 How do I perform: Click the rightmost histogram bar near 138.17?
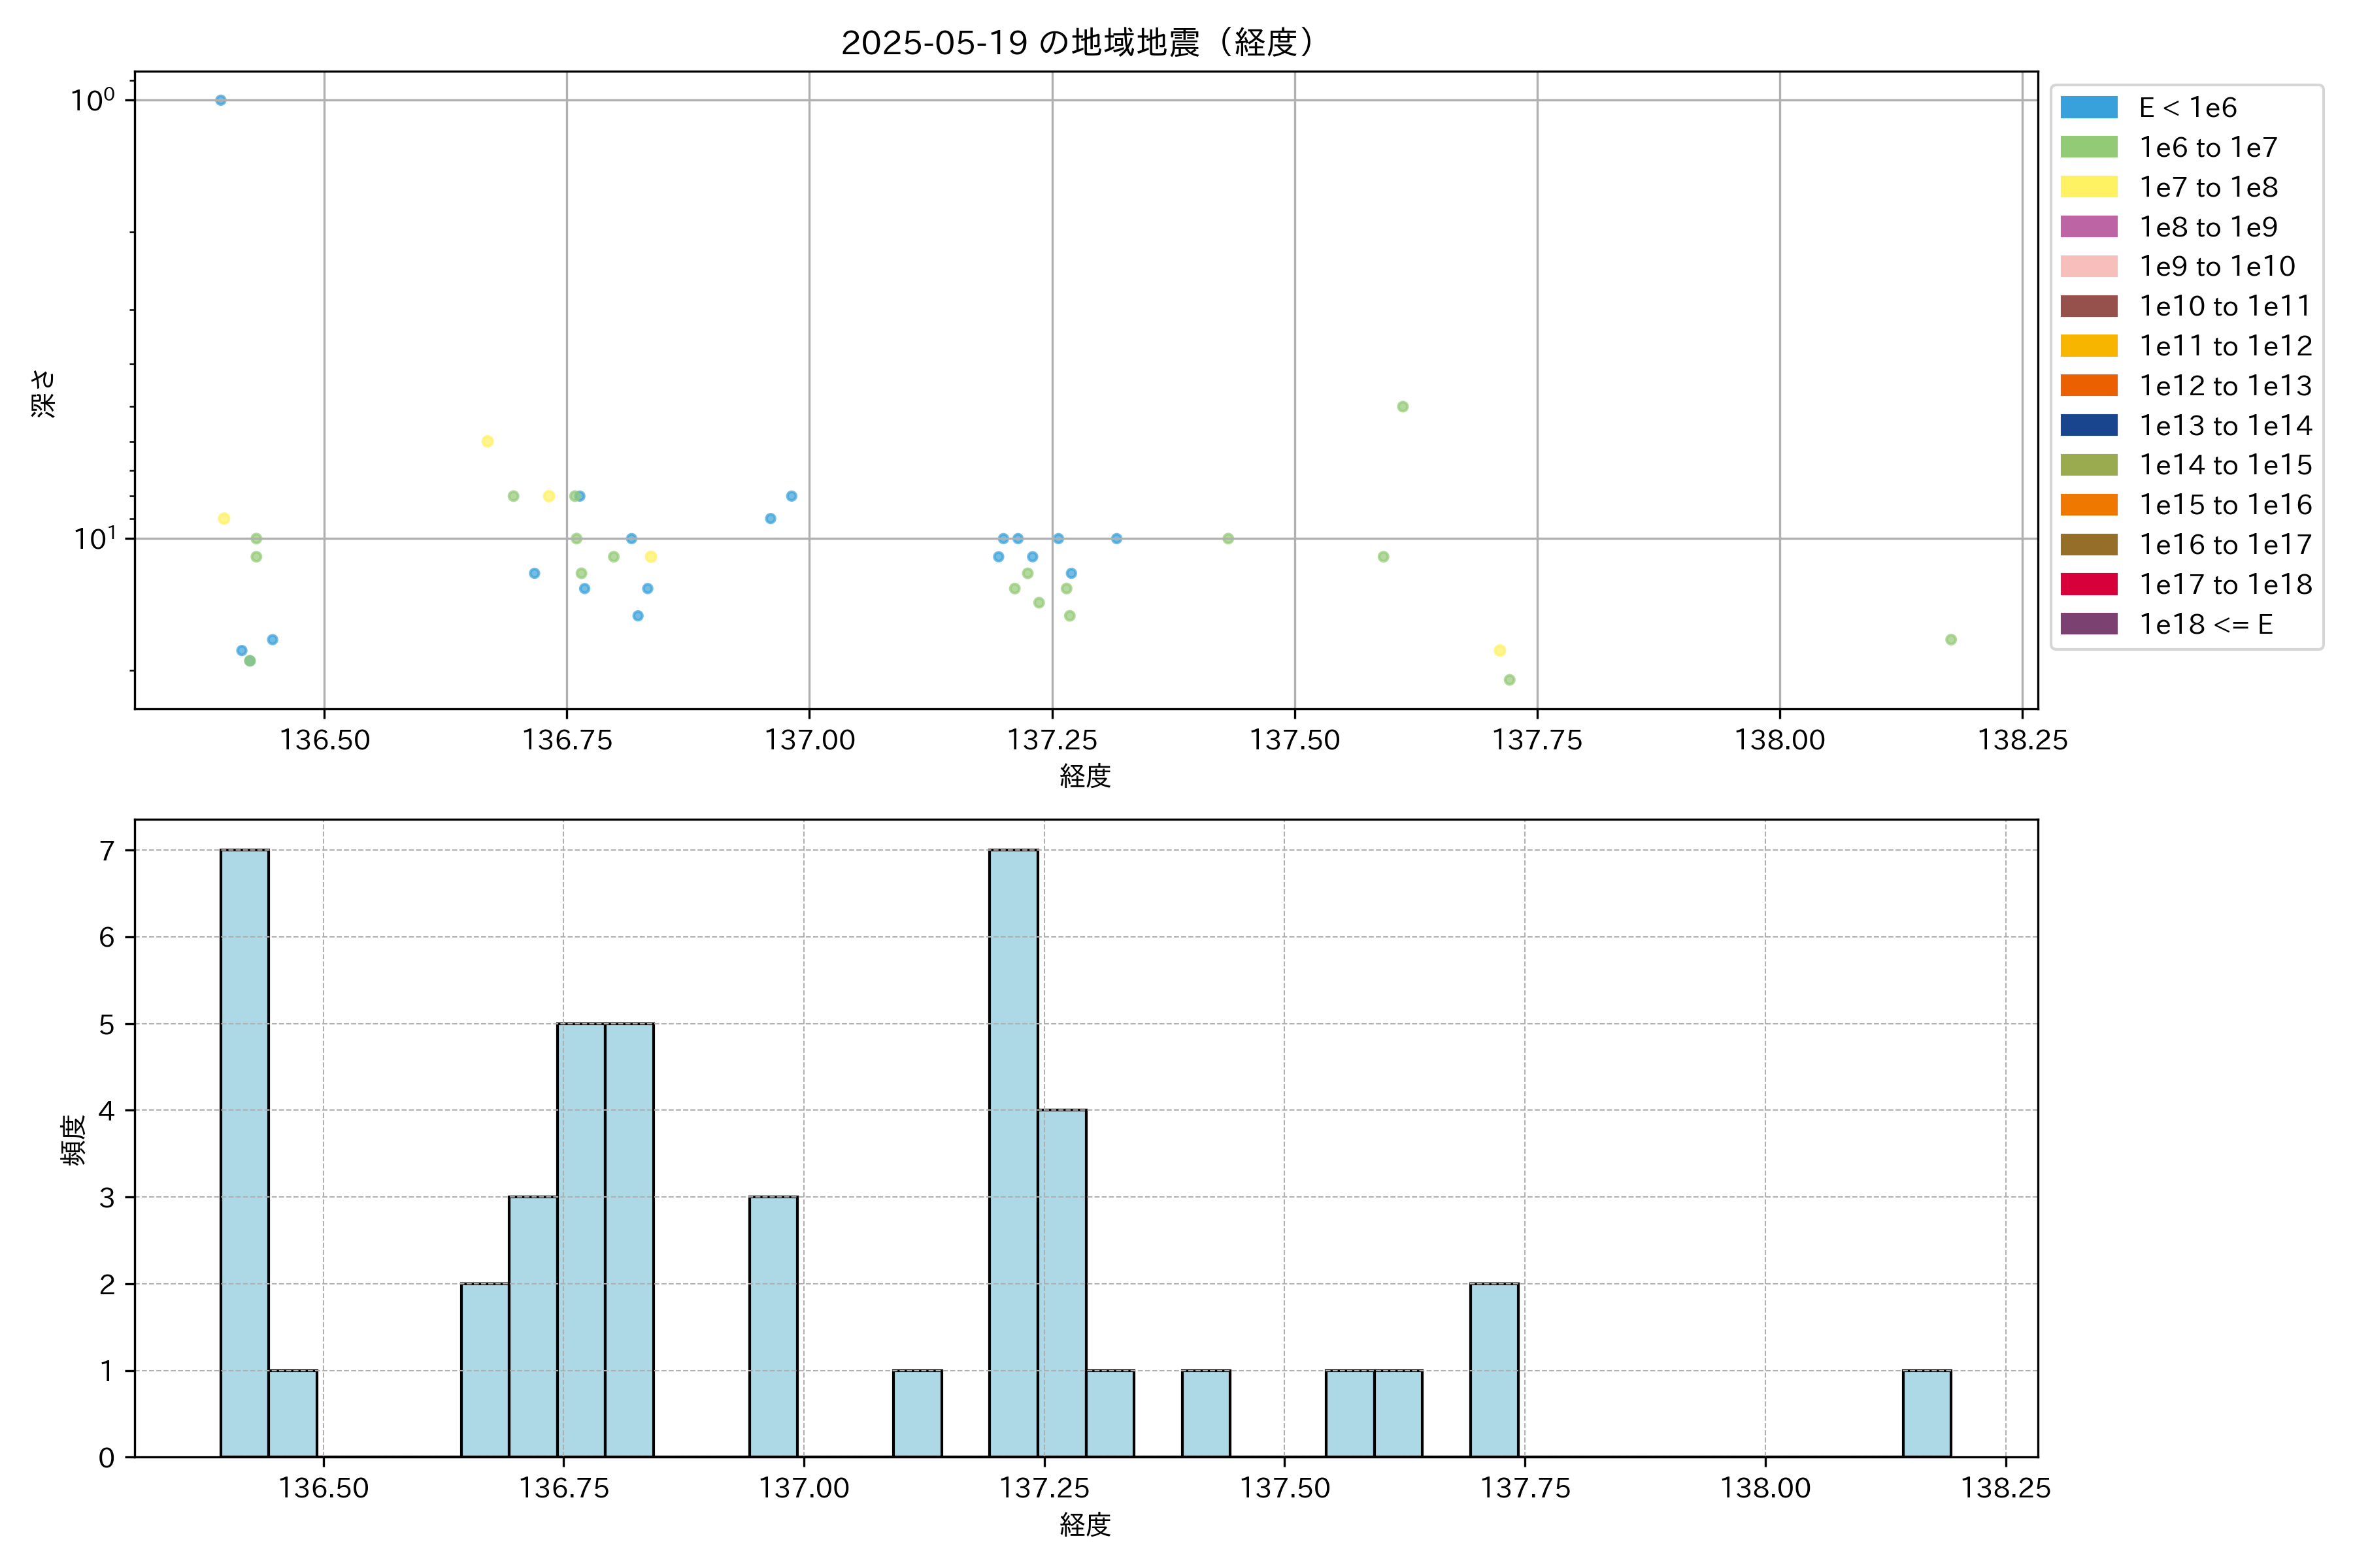[x=1926, y=1413]
